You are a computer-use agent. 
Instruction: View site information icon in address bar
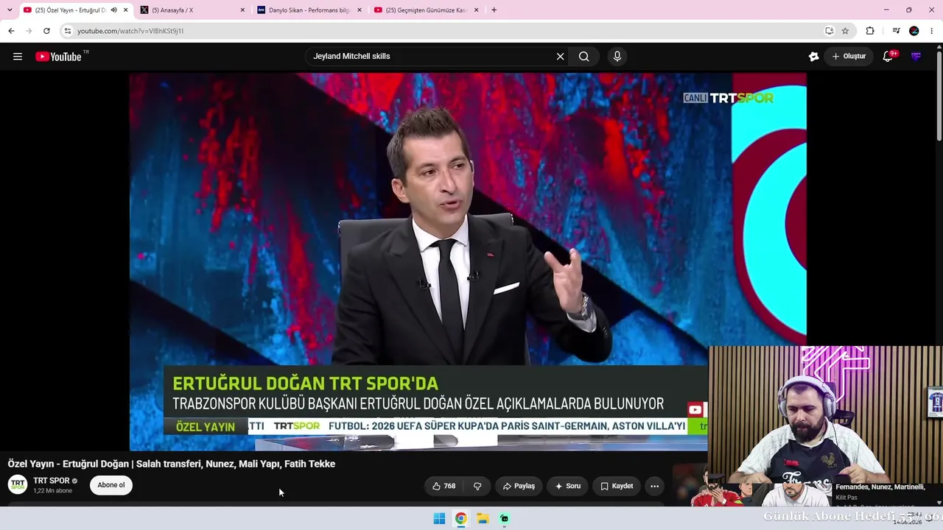(x=67, y=31)
